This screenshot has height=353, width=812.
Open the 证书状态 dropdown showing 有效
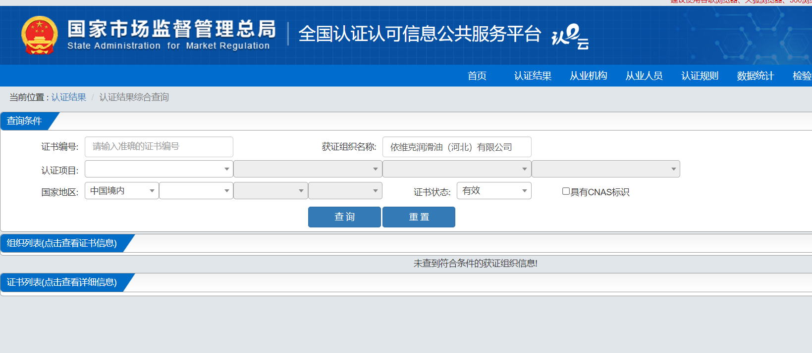[494, 191]
